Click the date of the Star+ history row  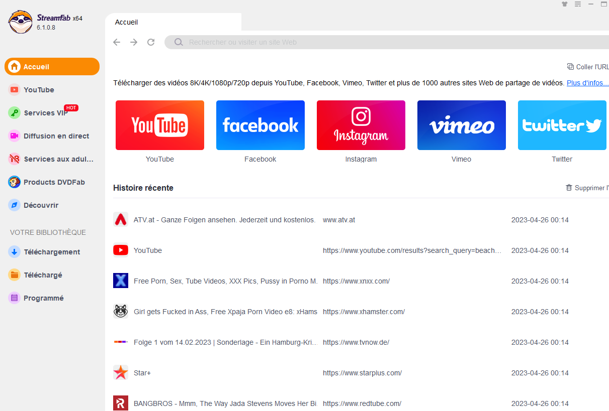coord(540,373)
